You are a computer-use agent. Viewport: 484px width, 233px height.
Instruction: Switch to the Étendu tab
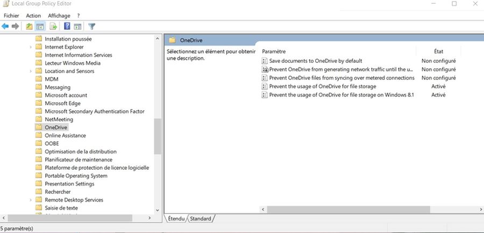[176, 219]
